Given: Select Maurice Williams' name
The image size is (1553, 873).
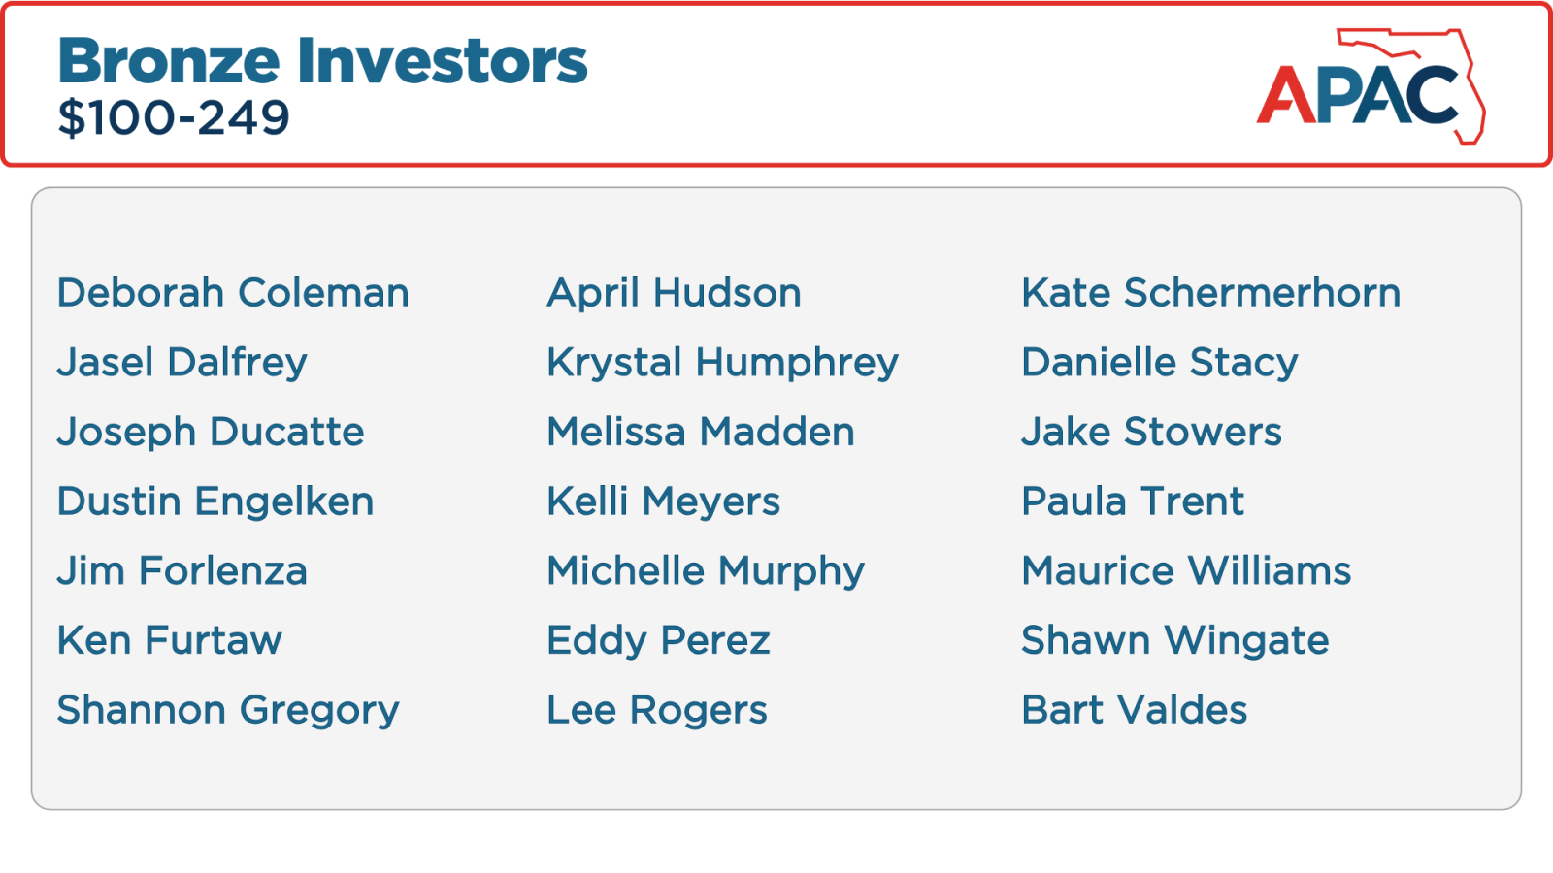Looking at the screenshot, I should (1186, 571).
